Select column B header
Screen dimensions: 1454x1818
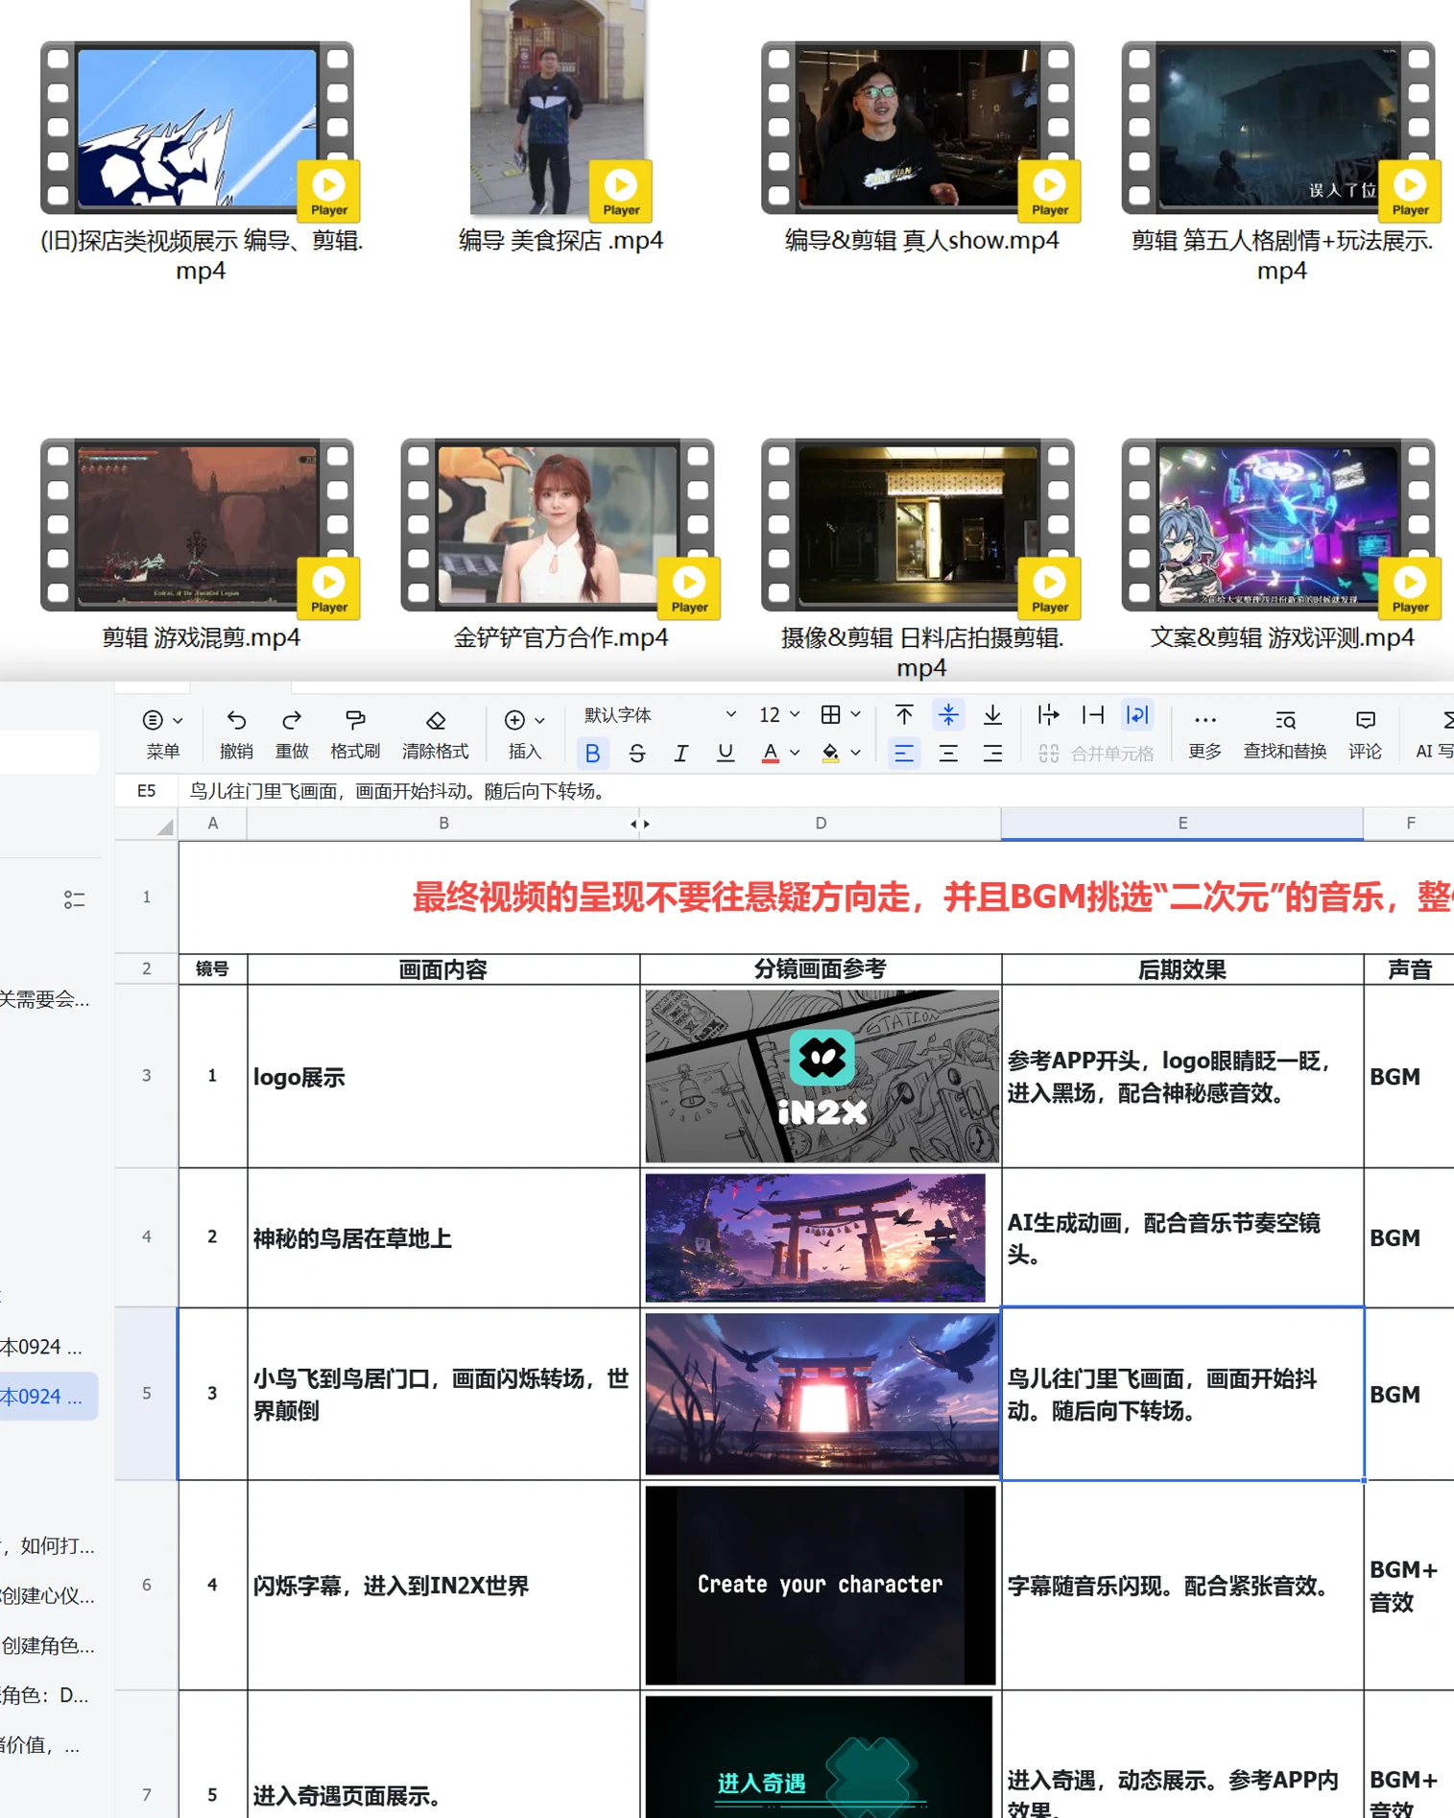point(443,824)
